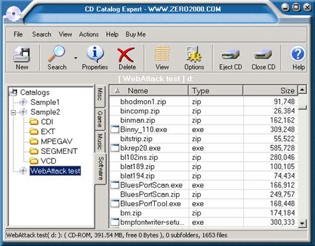Viewport: 315px width, 246px height.
Task: Select Sample2 in catalog tree
Action: 45,112
